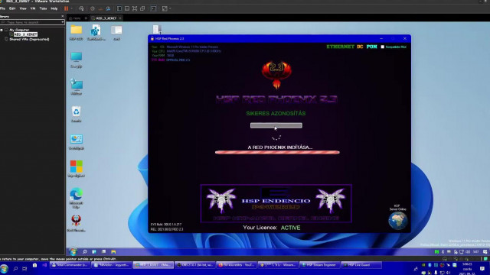The height and width of the screenshot is (275, 490).
Task: Select the This PC monitor desktop icon
Action: (x=77, y=57)
